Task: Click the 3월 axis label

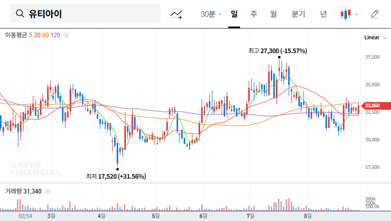Action: tap(51, 216)
